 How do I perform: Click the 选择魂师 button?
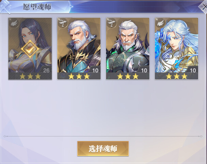[103, 149]
